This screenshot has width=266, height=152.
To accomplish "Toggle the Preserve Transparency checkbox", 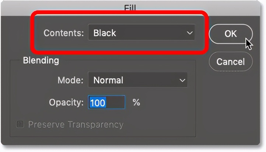I will (x=20, y=125).
